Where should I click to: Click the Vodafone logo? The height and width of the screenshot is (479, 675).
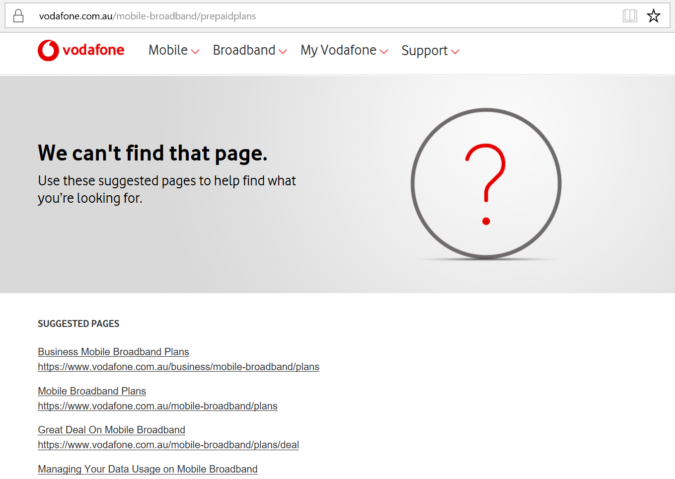pyautogui.click(x=80, y=50)
